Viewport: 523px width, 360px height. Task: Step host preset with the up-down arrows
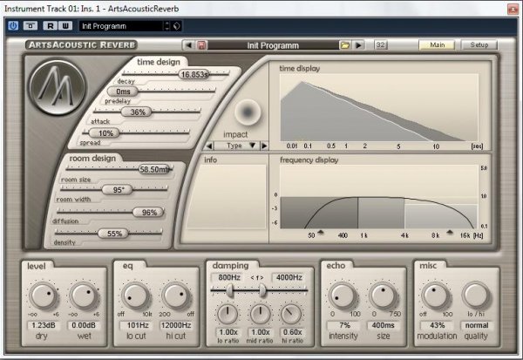click(166, 26)
